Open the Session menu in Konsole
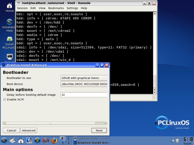 [x=22, y=8]
